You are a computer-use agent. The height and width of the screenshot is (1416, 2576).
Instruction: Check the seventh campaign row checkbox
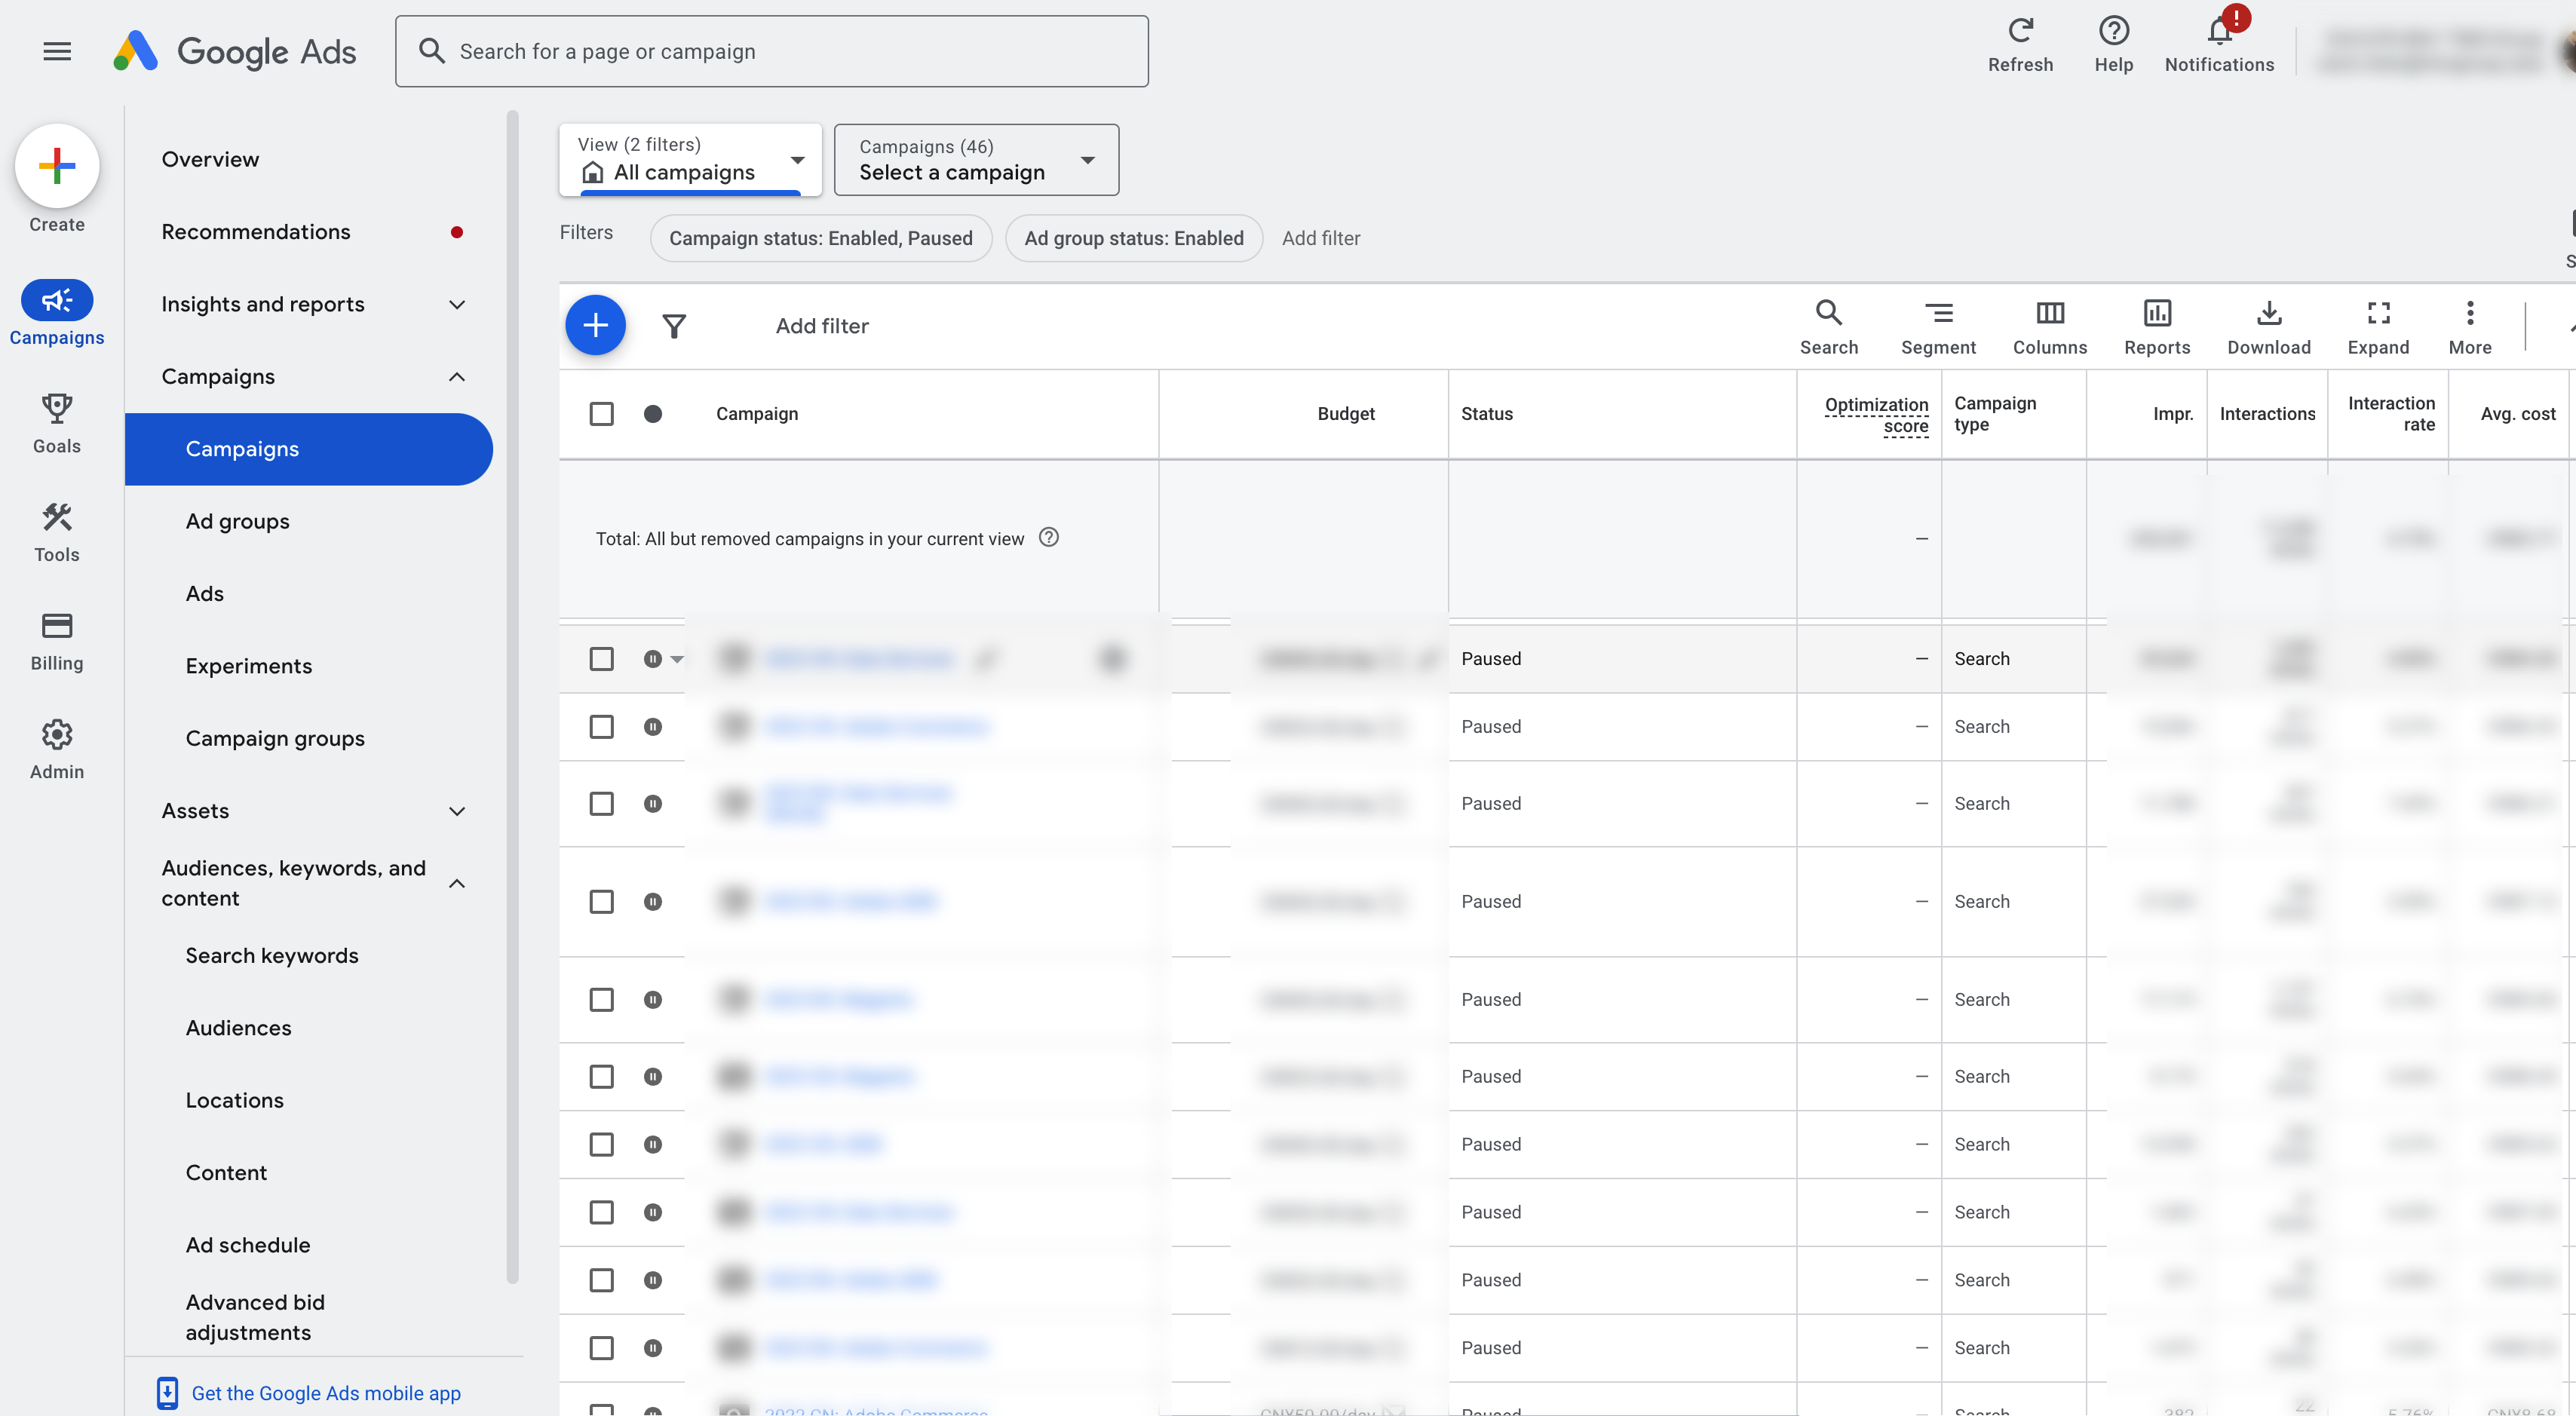[601, 1145]
